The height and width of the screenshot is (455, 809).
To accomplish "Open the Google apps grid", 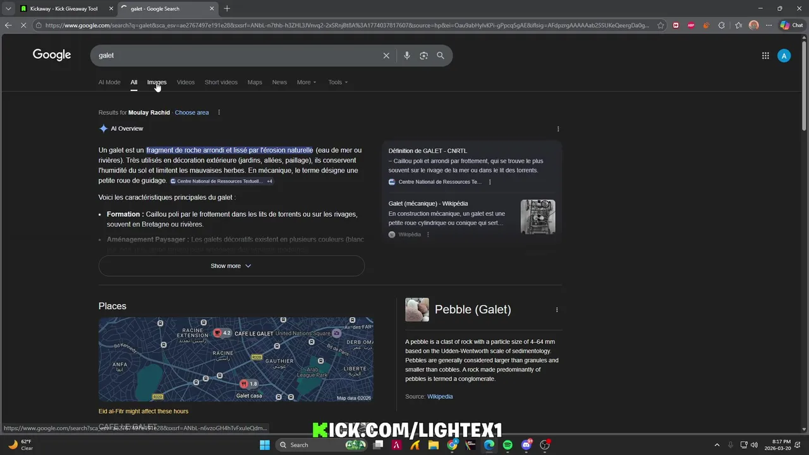I will click(x=765, y=56).
